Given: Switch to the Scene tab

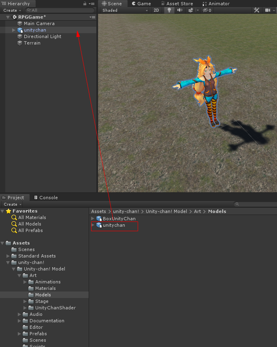Looking at the screenshot, I should 112,4.
